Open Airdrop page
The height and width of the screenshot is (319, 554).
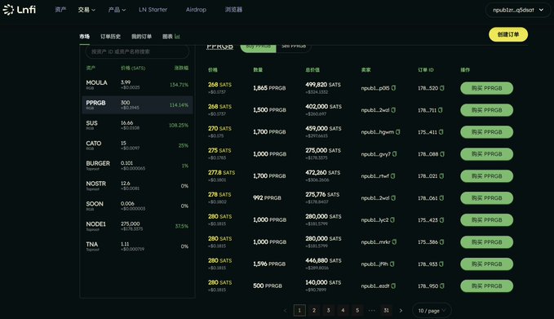click(x=196, y=10)
